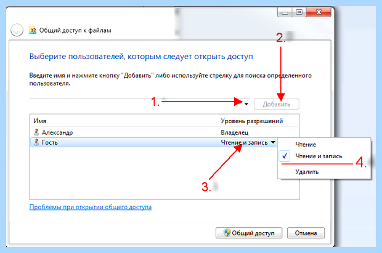Close the file sharing window
The height and width of the screenshot is (253, 382).
click(319, 12)
